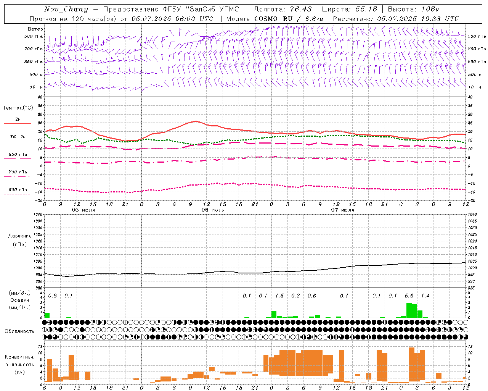Select the Долгота: 76.43 header value
488x391 pixels.
[x=283, y=9]
